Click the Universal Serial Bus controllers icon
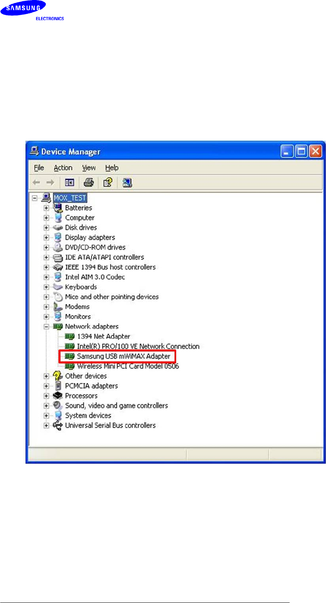Screen dimensions: 326x603 [58, 425]
